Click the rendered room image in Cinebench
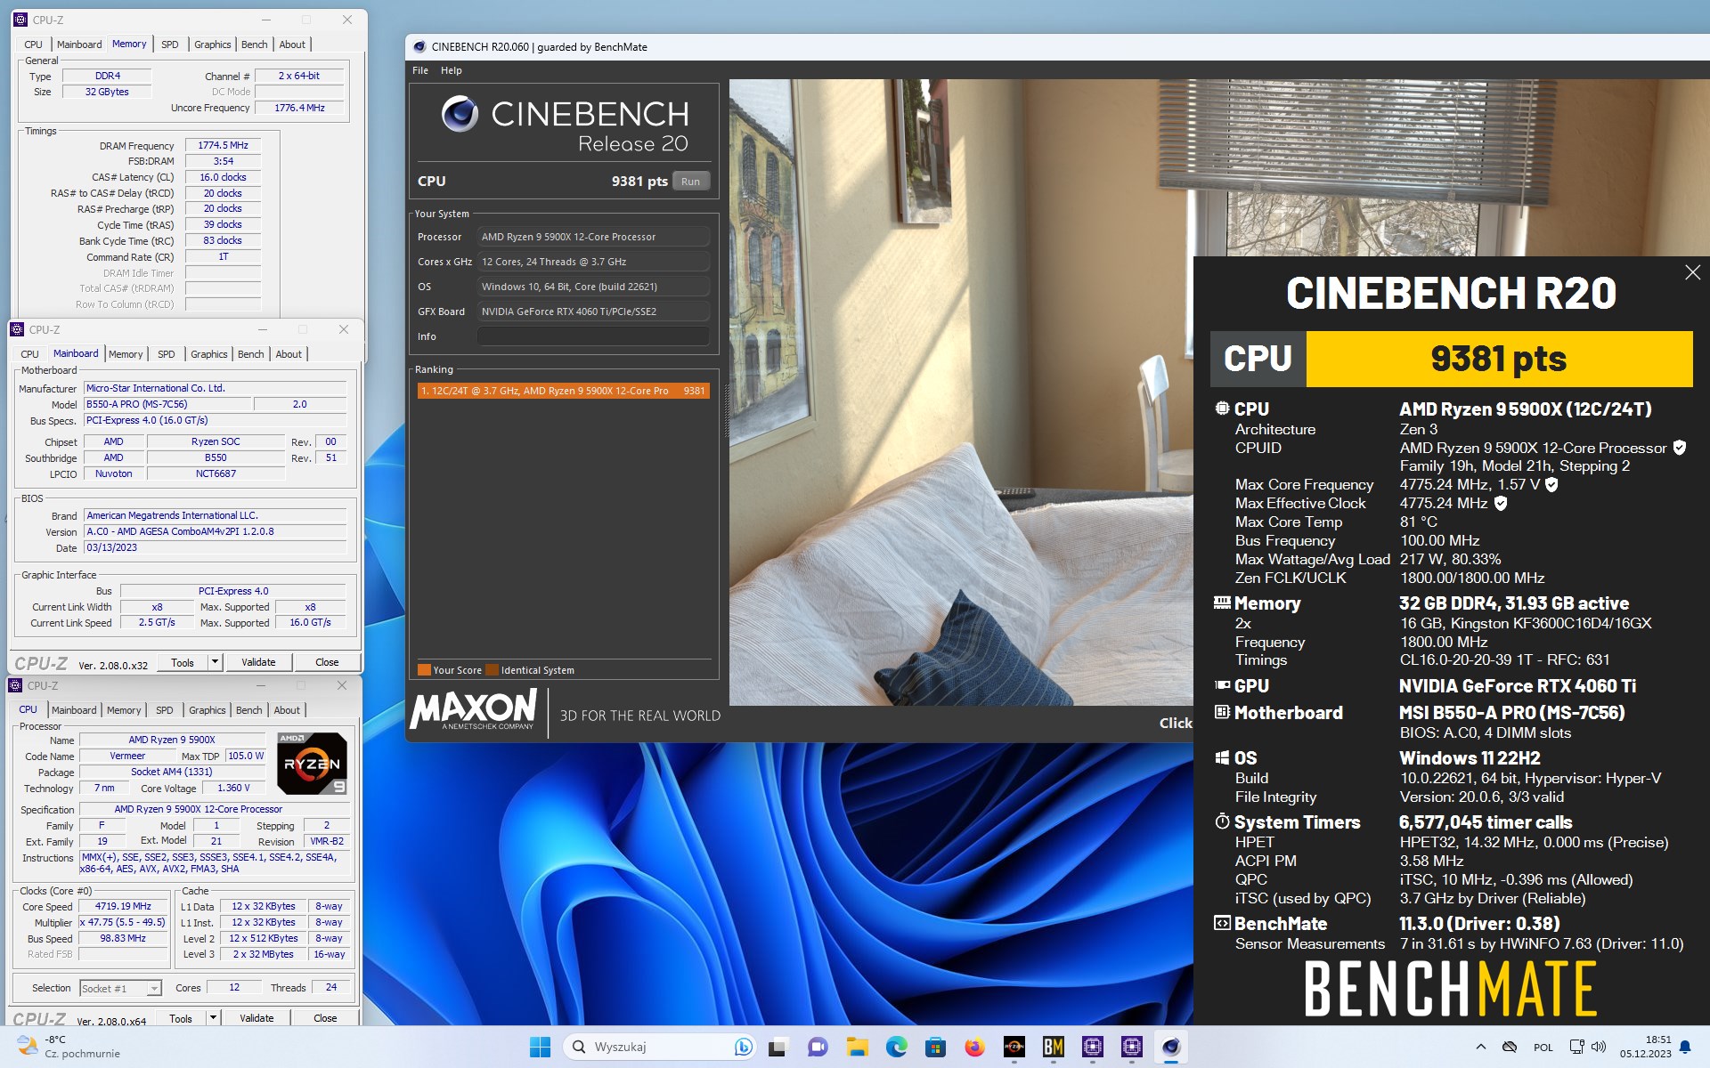1710x1068 pixels. (961, 392)
